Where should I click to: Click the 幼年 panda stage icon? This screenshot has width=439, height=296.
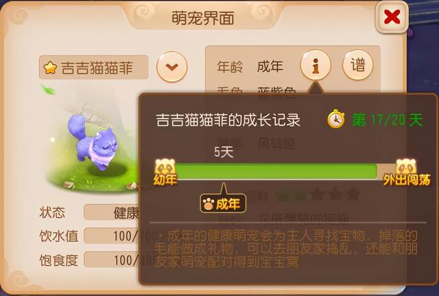[x=165, y=172]
